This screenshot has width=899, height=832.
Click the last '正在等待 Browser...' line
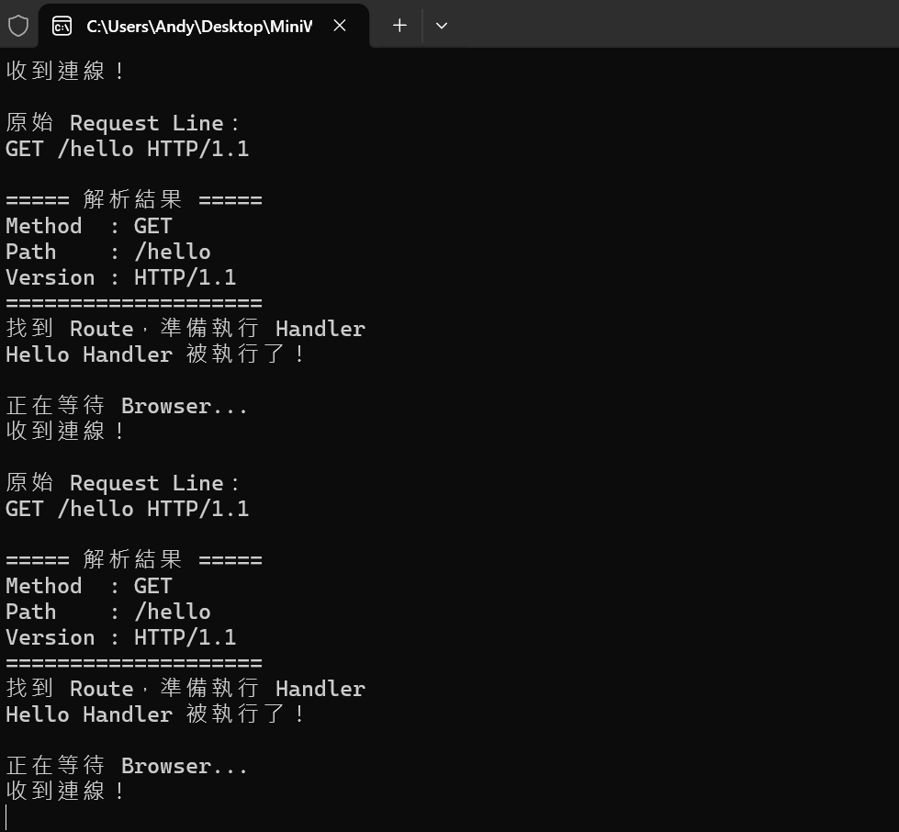127,766
